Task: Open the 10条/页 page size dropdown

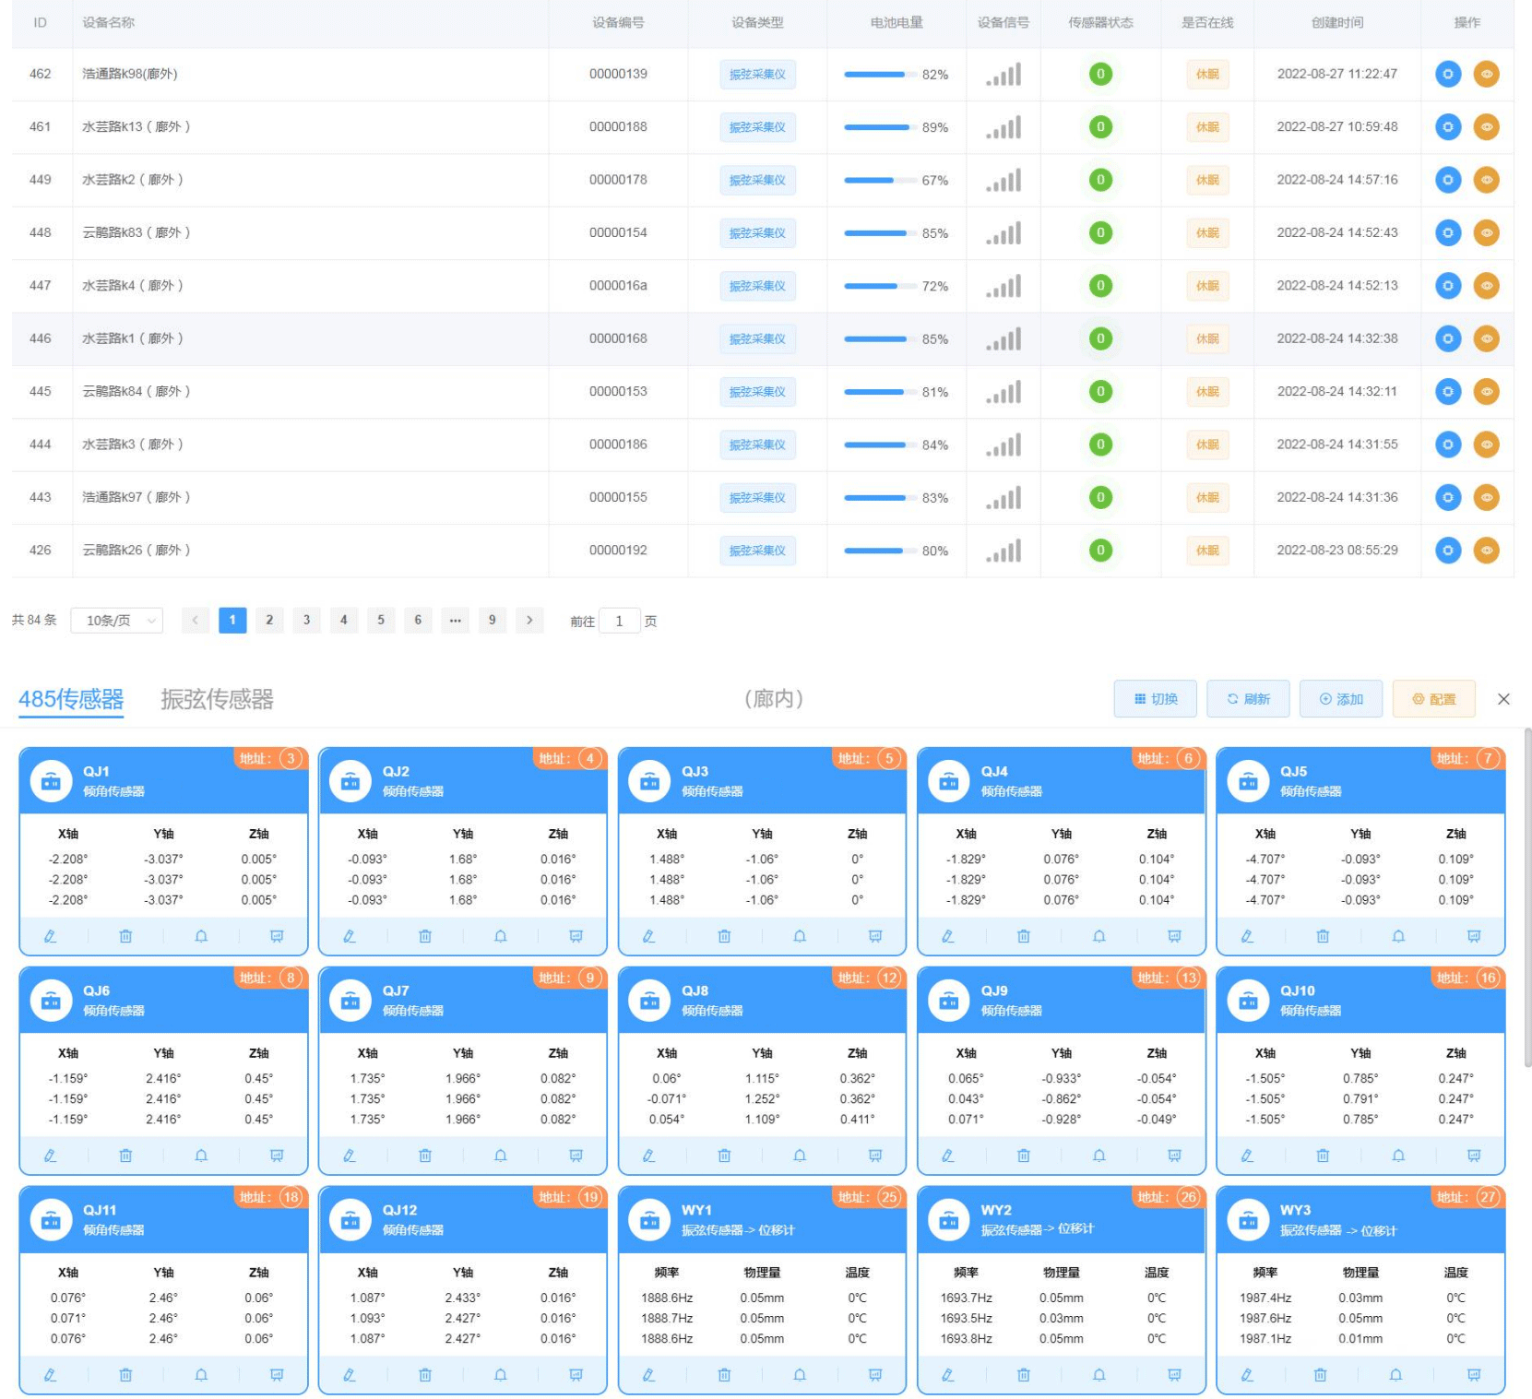Action: point(117,621)
